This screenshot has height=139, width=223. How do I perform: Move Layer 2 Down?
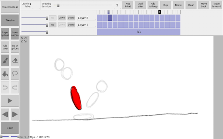62,18
